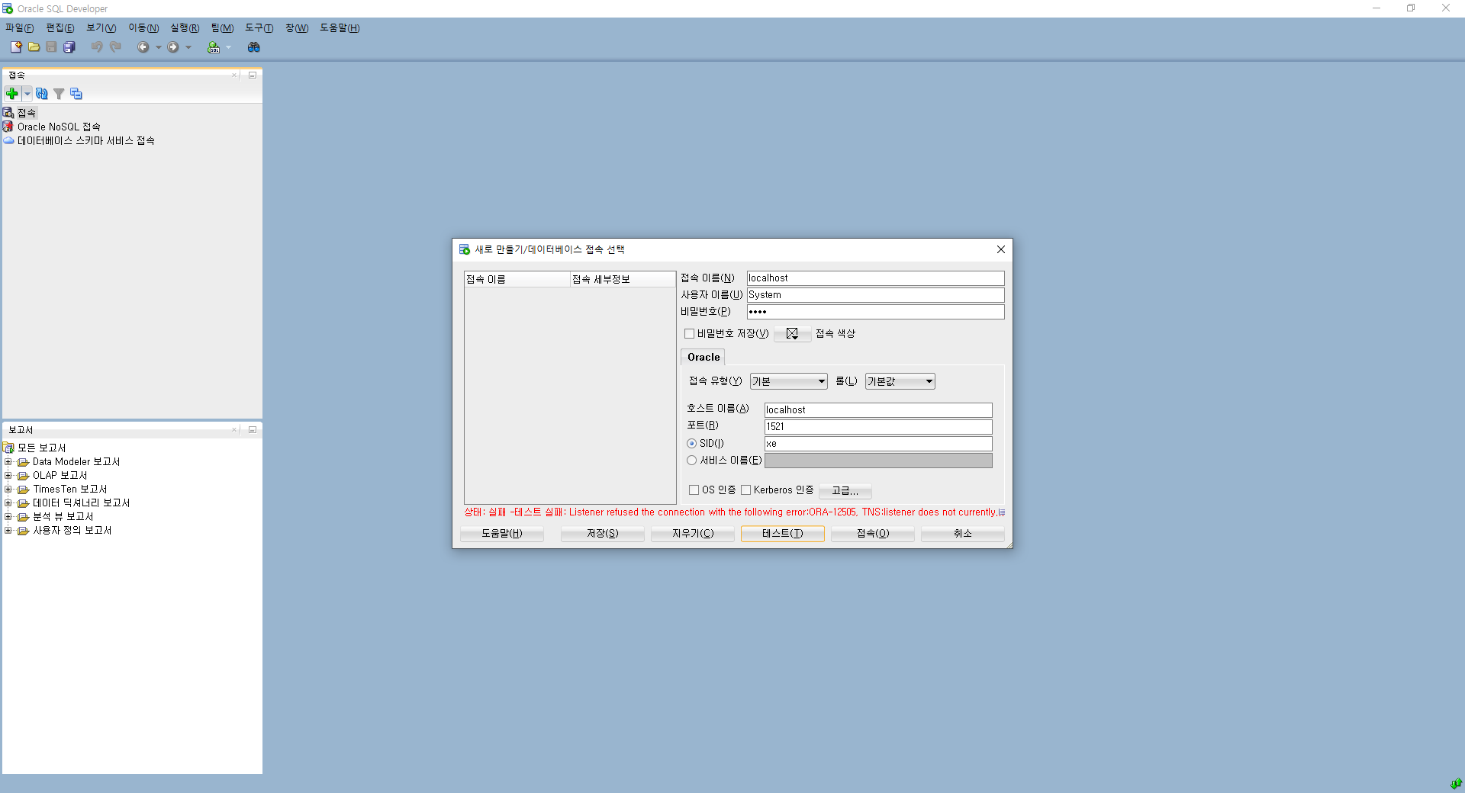Expand TimesTen 보고서 node

pos(8,489)
